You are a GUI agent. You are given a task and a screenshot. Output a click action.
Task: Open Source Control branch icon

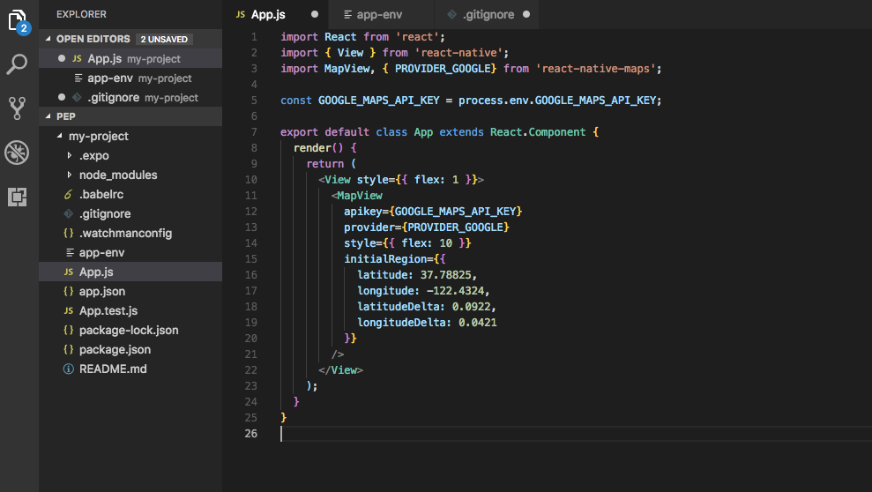[18, 108]
